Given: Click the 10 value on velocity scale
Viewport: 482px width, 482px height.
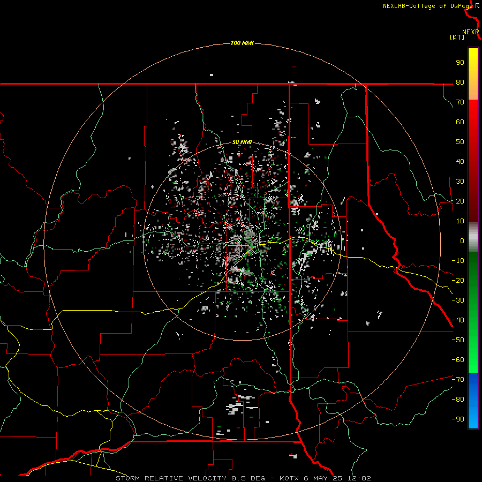Looking at the screenshot, I should click(x=460, y=221).
